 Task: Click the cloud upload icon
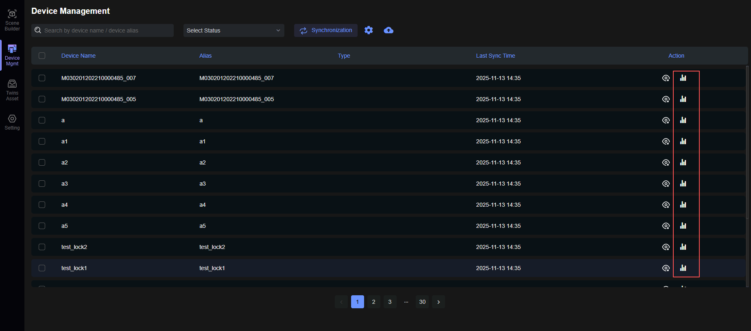pyautogui.click(x=389, y=30)
